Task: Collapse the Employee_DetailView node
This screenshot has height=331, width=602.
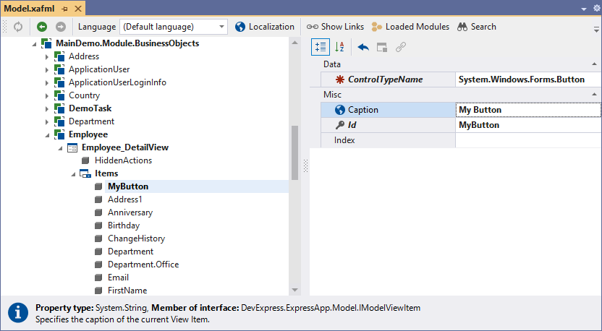Action: [x=60, y=148]
